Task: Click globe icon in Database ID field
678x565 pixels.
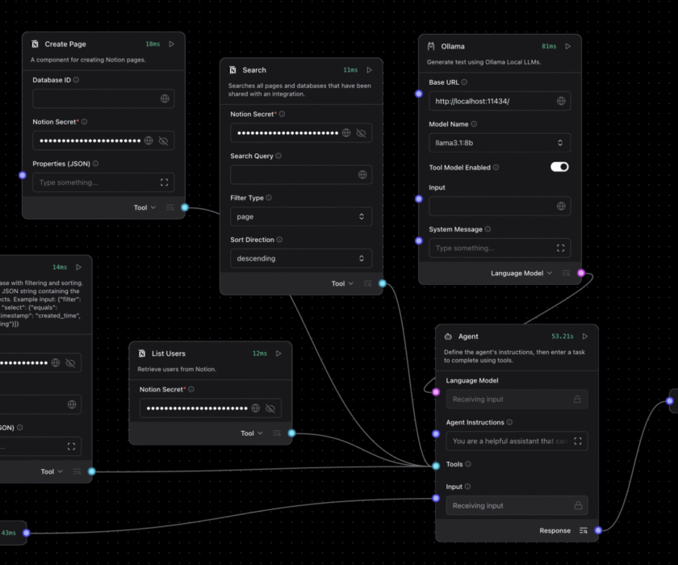Action: pyautogui.click(x=165, y=98)
